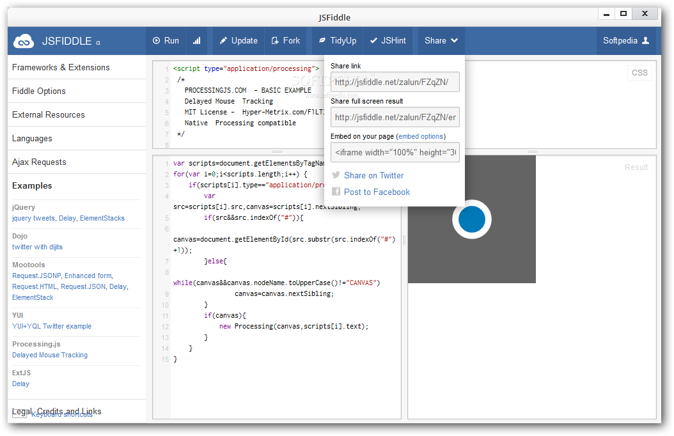Open the Request.HTML example

[x=35, y=286]
